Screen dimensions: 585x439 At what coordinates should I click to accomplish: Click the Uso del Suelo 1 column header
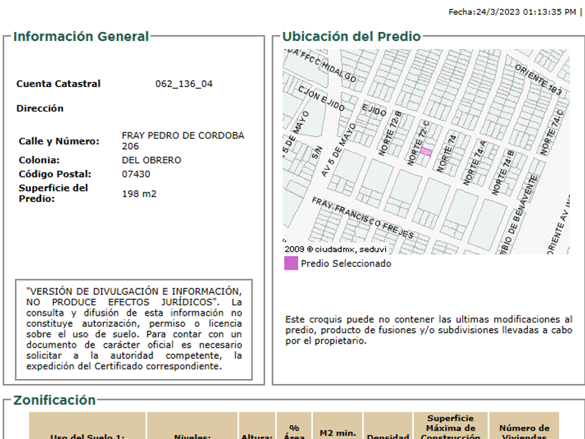(87, 436)
